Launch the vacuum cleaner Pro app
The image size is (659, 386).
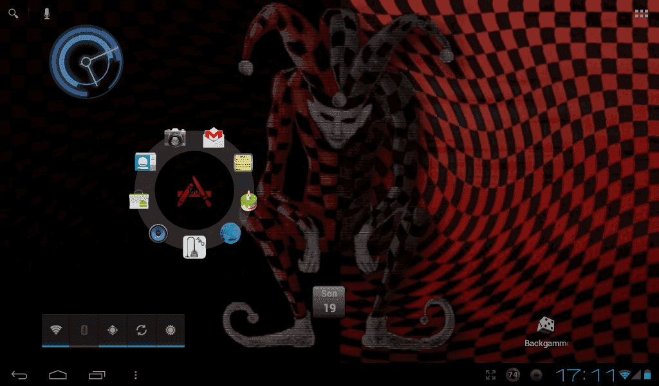pos(194,247)
